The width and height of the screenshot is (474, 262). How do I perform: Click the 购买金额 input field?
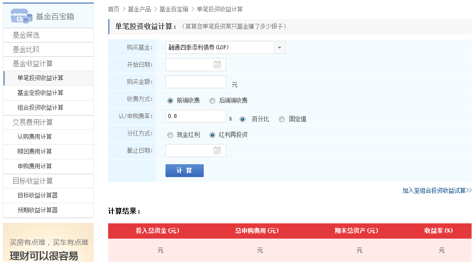click(196, 82)
